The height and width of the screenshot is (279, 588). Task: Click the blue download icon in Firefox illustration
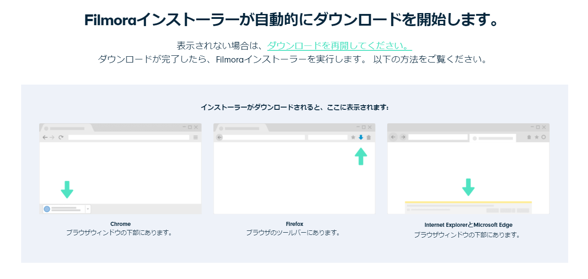361,137
